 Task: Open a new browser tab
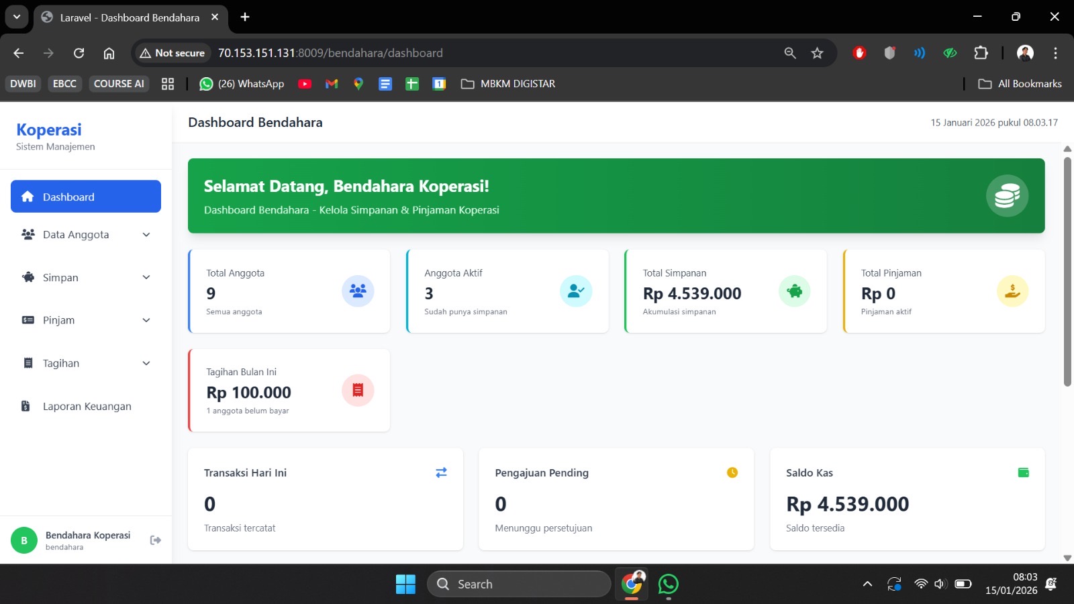tap(245, 17)
